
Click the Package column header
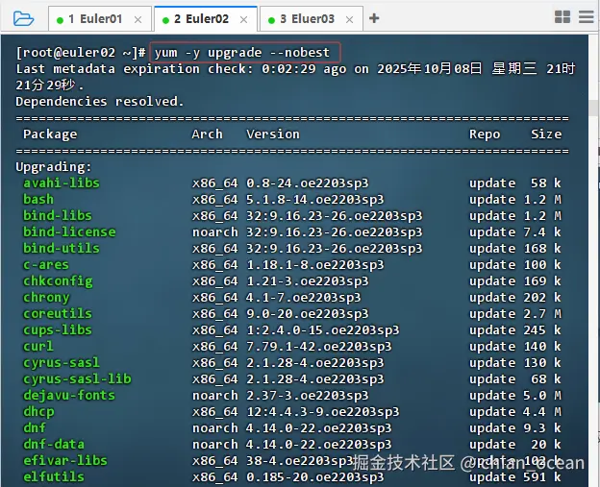[x=50, y=134]
